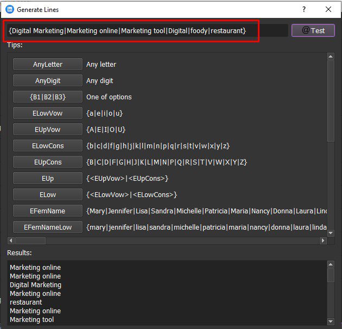The image size is (342, 329).
Task: Add the EUpVow uppercase vowel token
Action: pos(48,130)
